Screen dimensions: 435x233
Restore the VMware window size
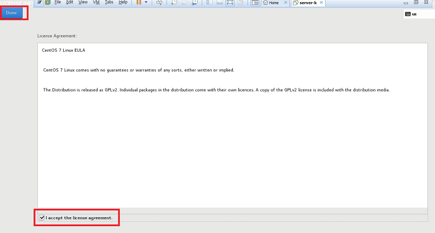coord(416,3)
